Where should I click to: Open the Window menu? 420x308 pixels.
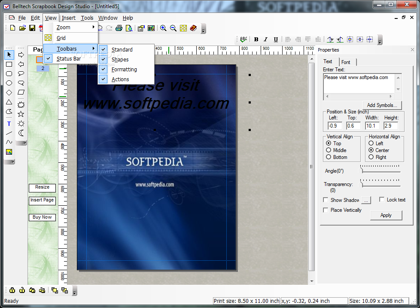click(x=108, y=18)
